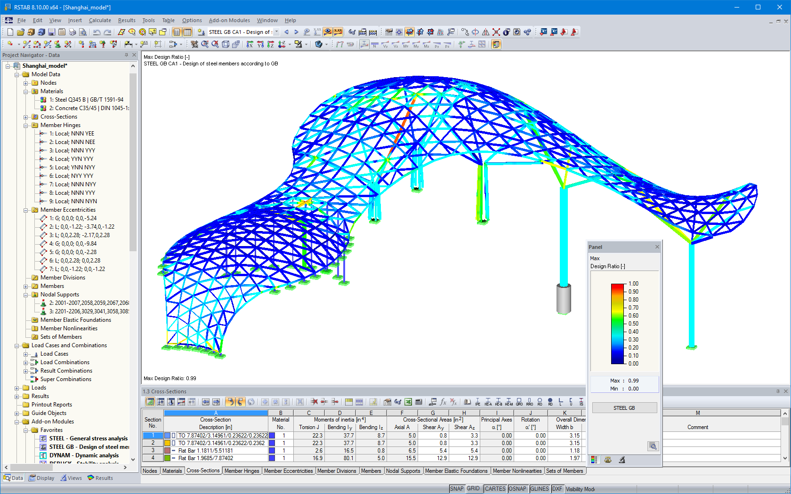Image resolution: width=791 pixels, height=494 pixels.
Task: Toggle the SNAP option in the status bar
Action: pyautogui.click(x=457, y=489)
